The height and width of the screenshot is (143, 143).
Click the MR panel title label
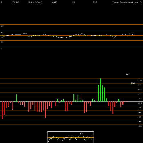click(x=128, y=74)
